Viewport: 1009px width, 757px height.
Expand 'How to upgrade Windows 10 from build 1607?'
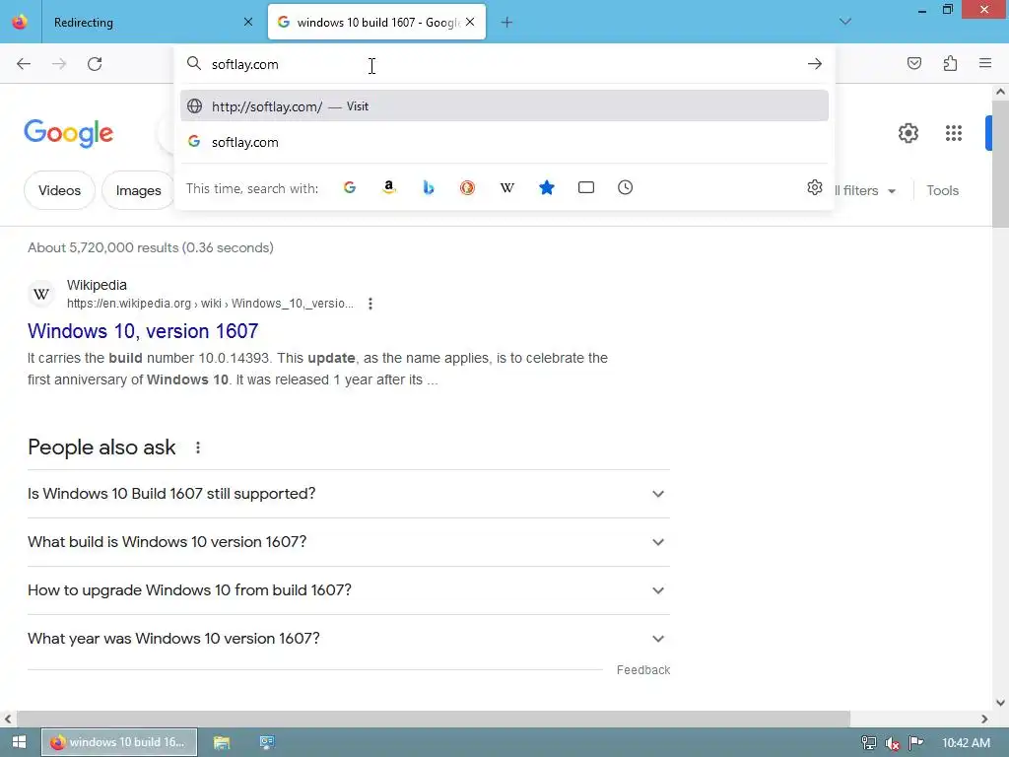(349, 590)
